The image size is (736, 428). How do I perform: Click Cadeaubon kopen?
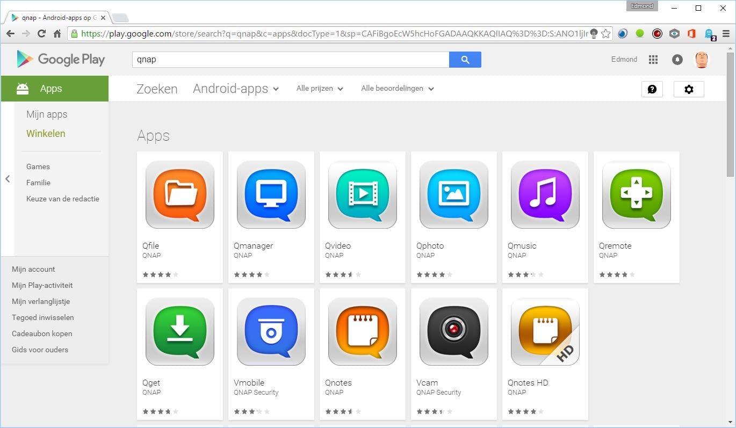pyautogui.click(x=42, y=333)
